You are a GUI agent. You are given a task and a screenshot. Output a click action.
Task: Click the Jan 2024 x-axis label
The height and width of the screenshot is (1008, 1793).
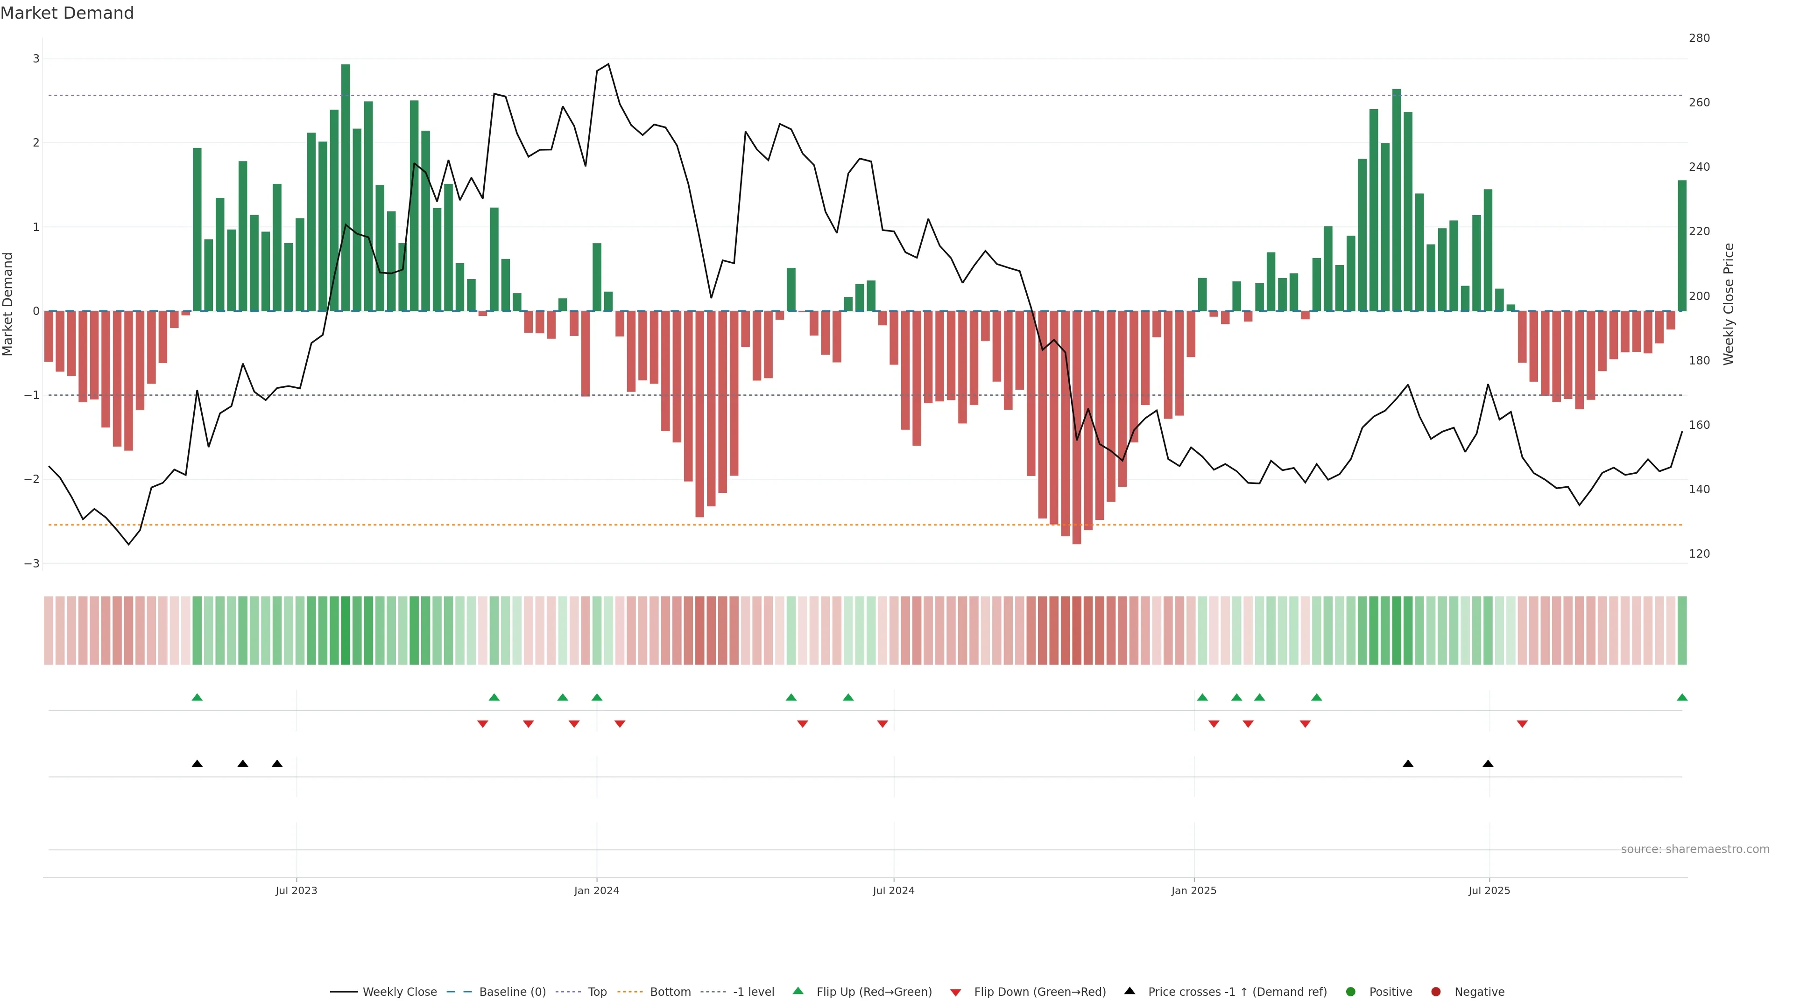597,890
